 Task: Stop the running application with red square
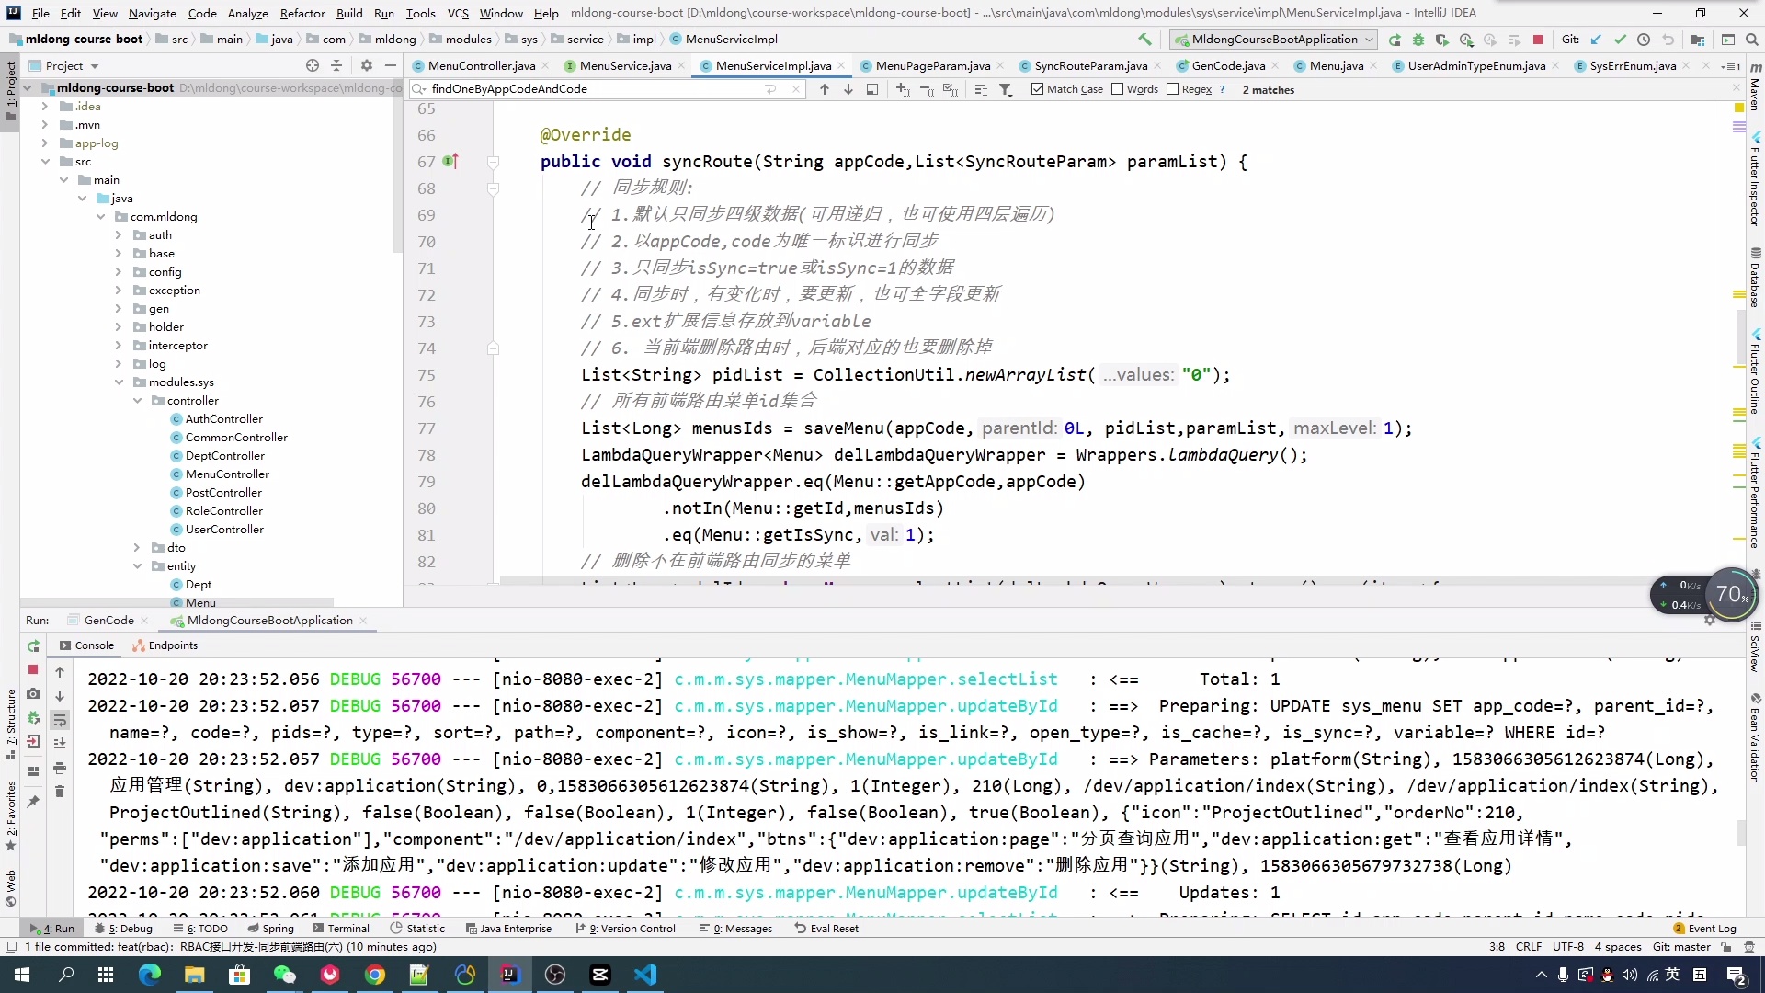(1538, 40)
